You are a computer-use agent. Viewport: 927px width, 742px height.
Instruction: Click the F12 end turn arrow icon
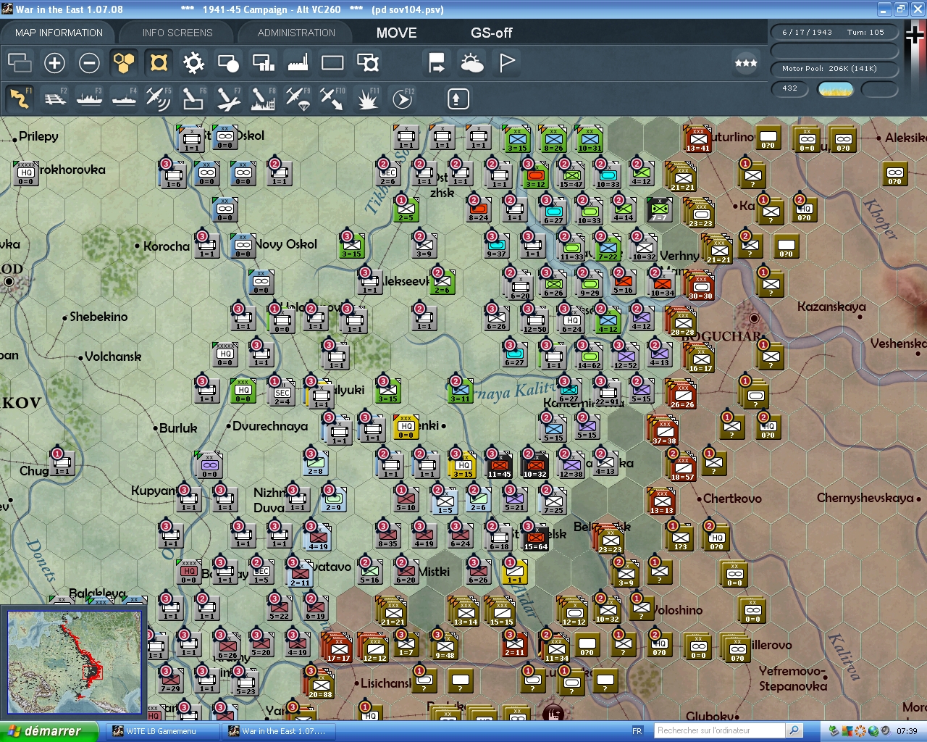pos(402,98)
